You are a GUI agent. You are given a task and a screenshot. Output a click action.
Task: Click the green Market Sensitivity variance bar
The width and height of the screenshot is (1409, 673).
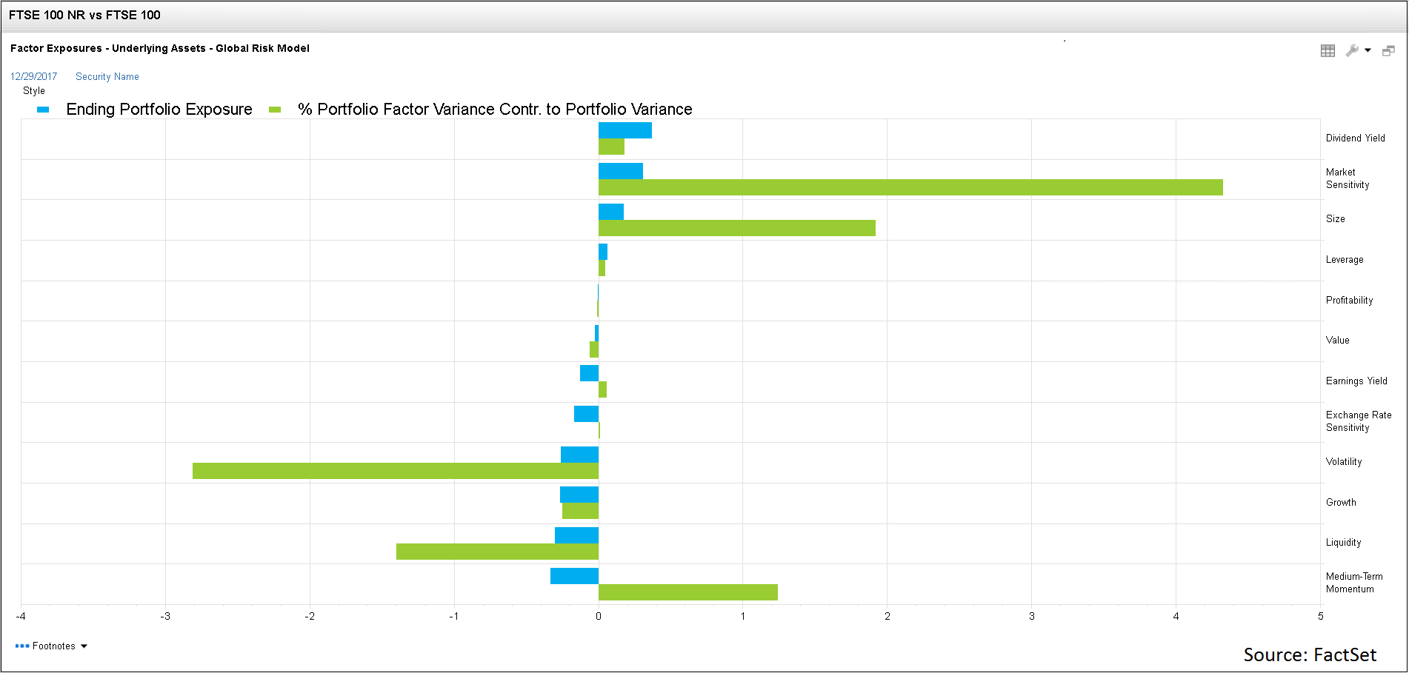click(910, 187)
